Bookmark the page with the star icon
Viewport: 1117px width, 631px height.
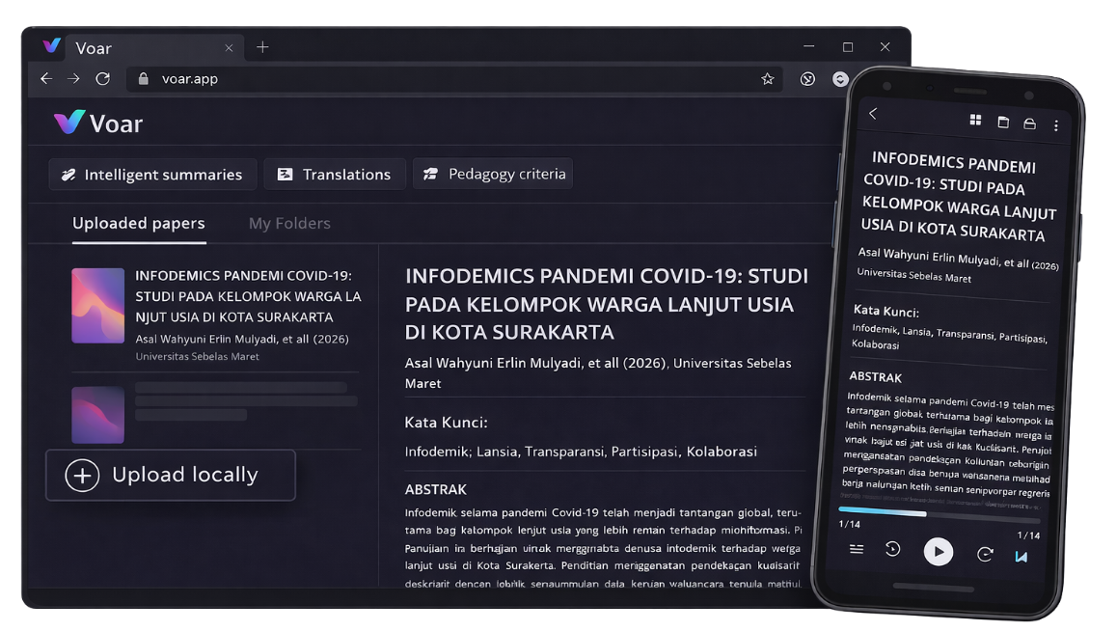pos(768,79)
